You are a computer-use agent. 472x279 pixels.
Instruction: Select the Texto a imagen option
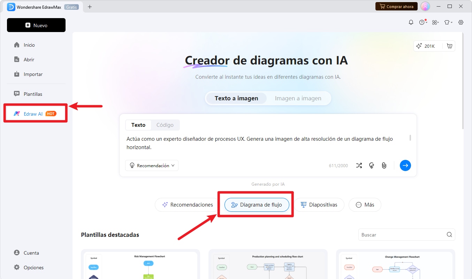tap(236, 98)
